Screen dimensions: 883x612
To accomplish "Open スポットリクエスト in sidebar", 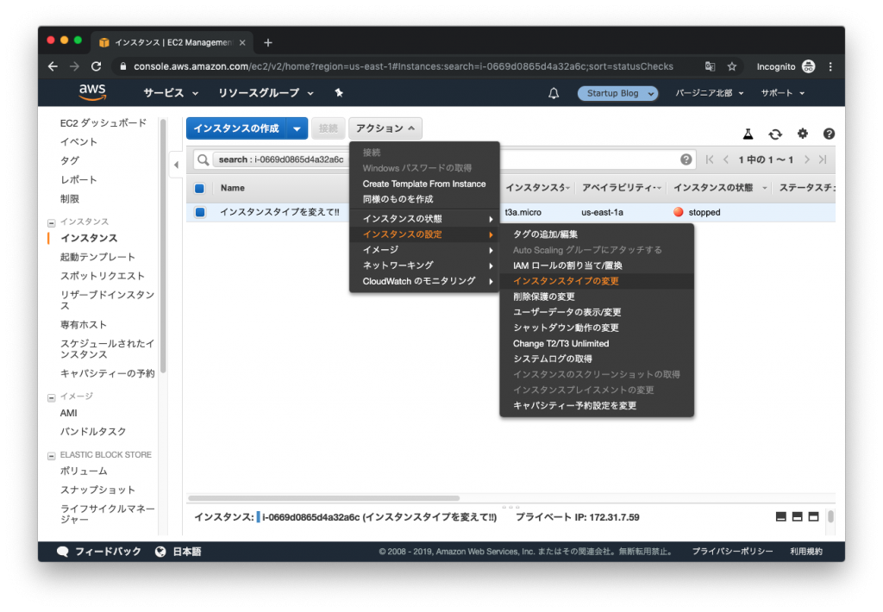I will click(x=103, y=276).
